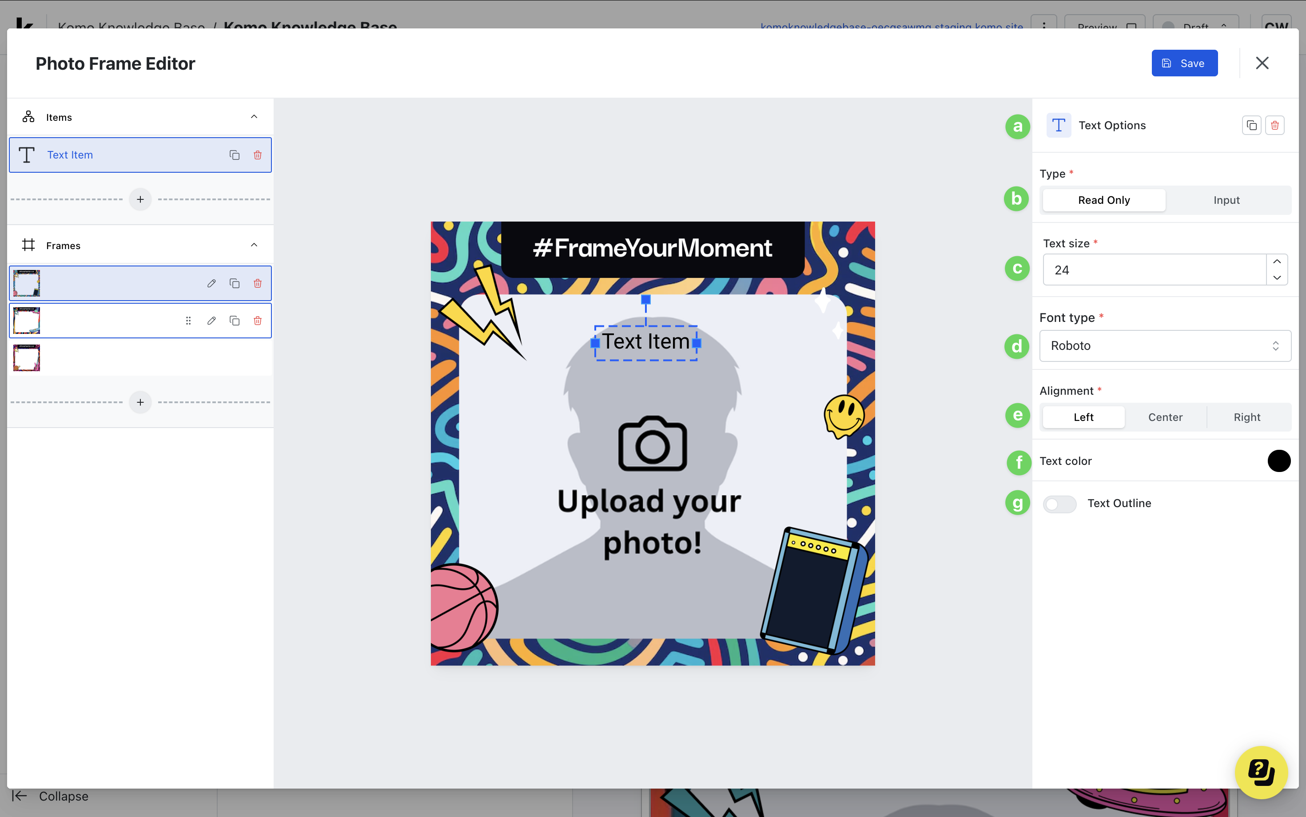
Task: Collapse the Items section chevron
Action: 254,117
